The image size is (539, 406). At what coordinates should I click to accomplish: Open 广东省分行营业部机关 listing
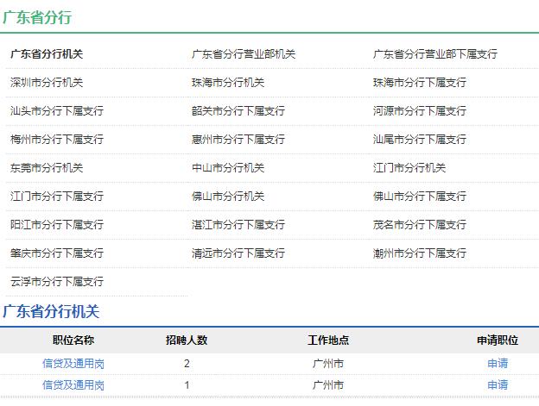point(244,54)
